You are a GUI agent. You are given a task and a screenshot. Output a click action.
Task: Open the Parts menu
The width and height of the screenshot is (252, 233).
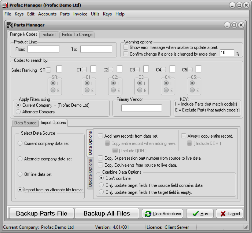[x=65, y=14]
